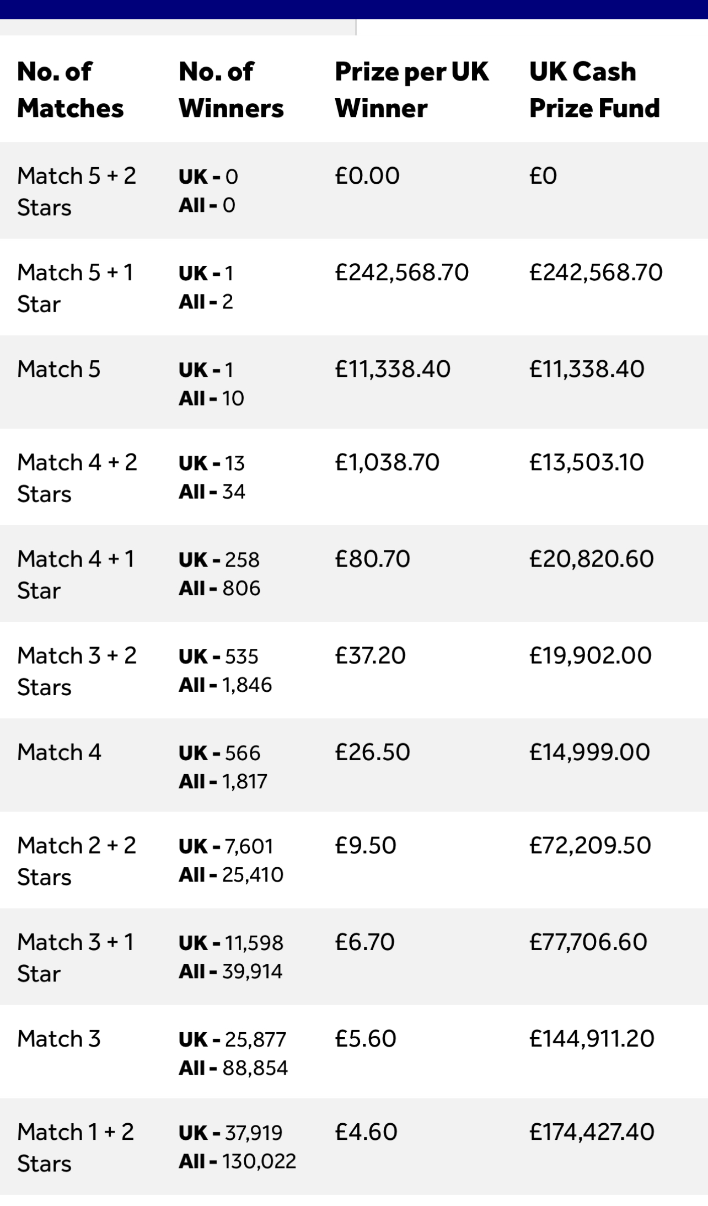Select the "Match 3 + 1 Star" label
The height and width of the screenshot is (1206, 708).
coord(75,958)
